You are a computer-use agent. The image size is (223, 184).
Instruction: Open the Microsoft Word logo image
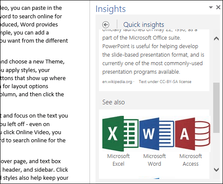pyautogui.click(x=156, y=134)
